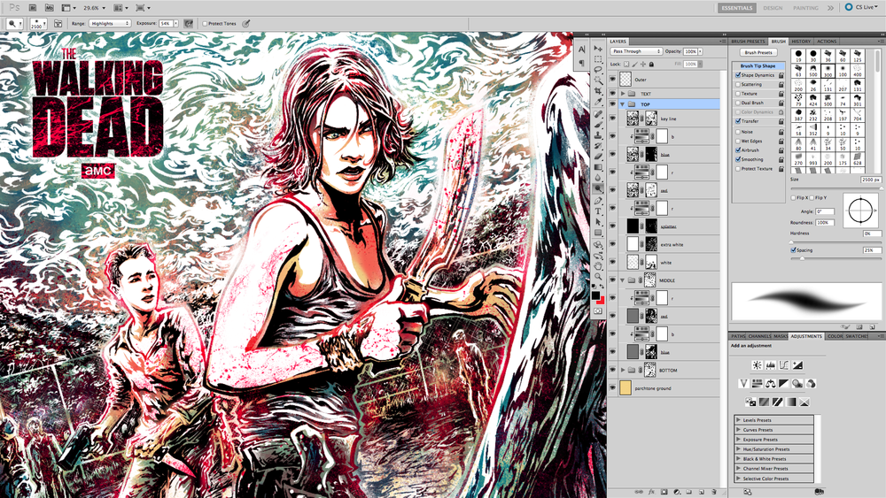This screenshot has height=498, width=886.
Task: Toggle the Spacing checkbox
Action: (x=793, y=249)
